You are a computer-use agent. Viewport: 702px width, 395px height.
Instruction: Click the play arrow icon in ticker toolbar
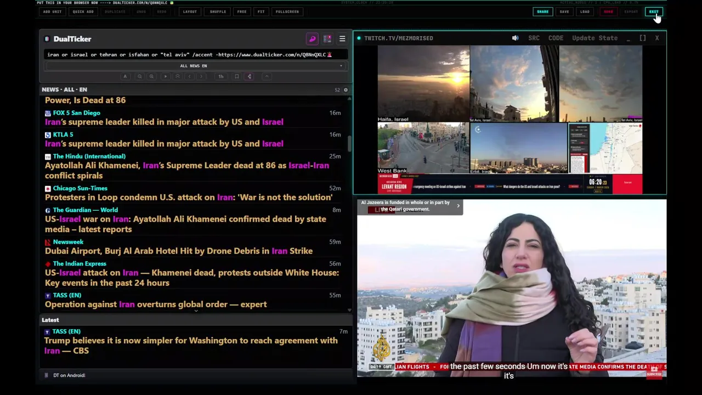pyautogui.click(x=165, y=76)
